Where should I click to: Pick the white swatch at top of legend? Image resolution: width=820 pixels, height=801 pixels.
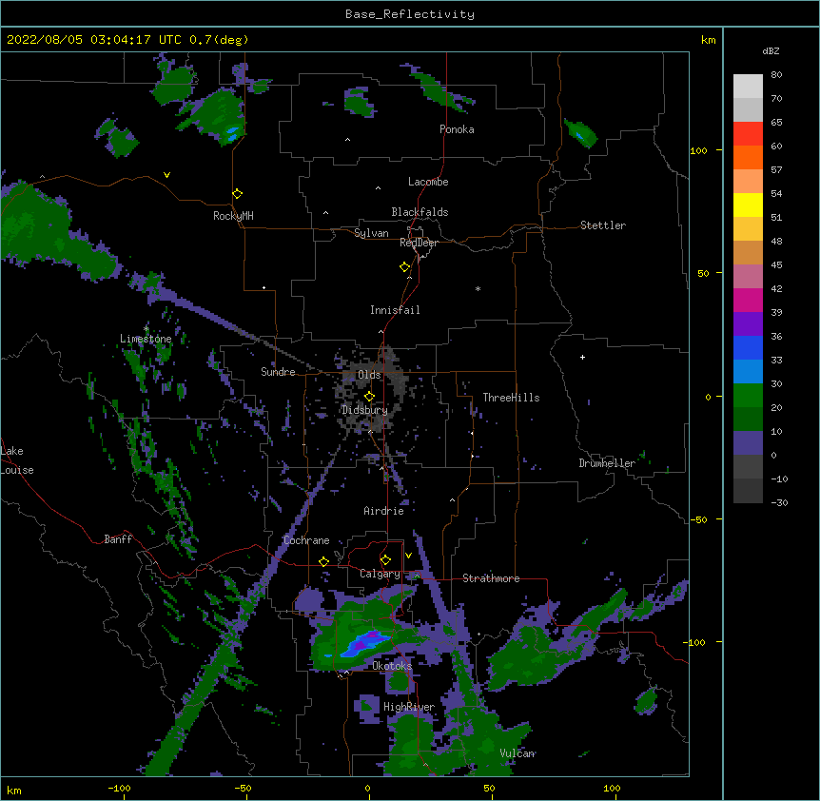[x=748, y=86]
